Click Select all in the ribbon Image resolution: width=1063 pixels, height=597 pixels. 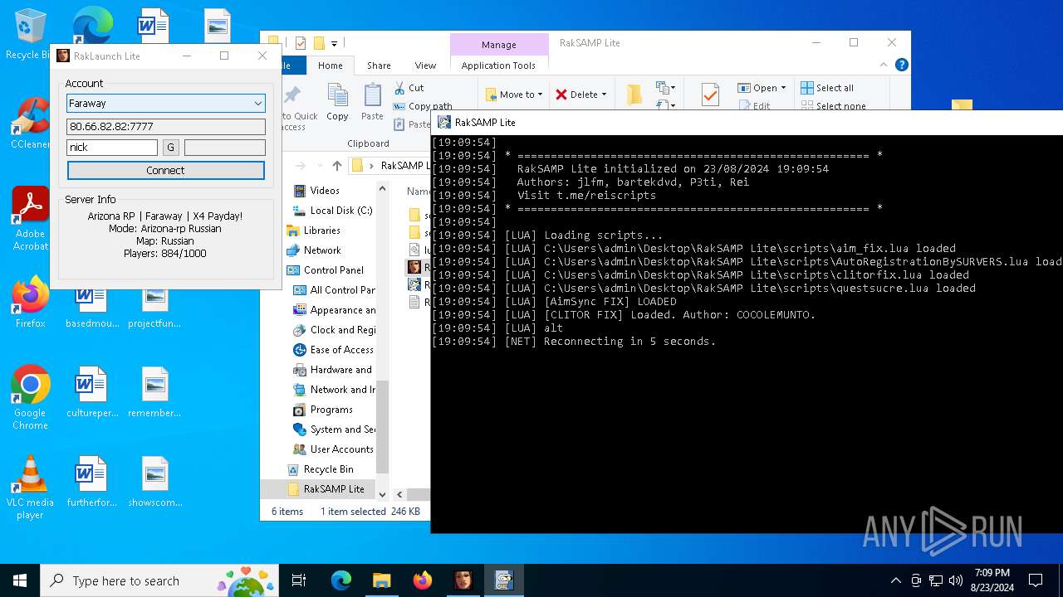(x=827, y=88)
